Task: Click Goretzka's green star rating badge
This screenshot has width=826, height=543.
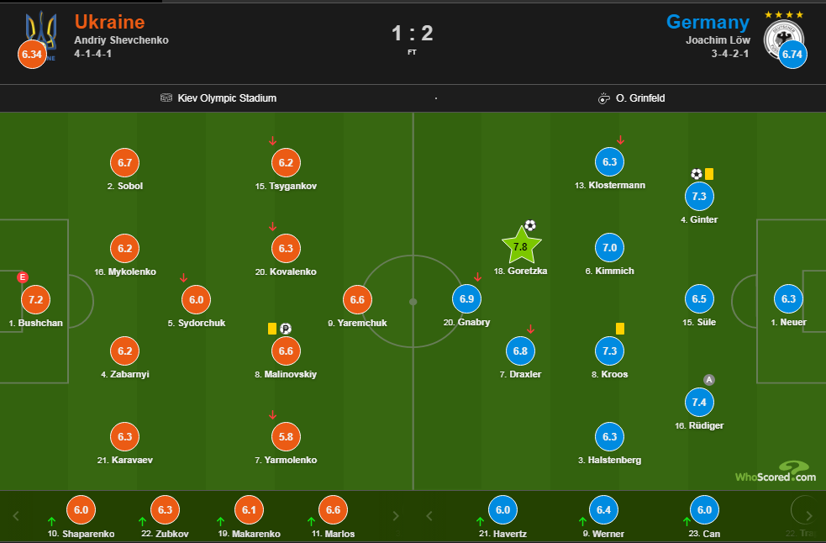Action: point(520,247)
